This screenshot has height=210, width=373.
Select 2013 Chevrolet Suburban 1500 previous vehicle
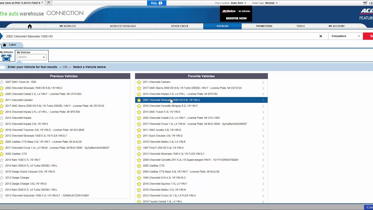tap(47, 196)
